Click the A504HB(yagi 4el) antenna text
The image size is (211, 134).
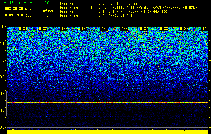(x=118, y=16)
